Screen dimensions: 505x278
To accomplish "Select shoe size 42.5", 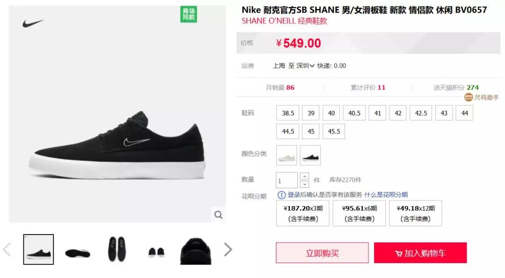I will coord(421,113).
